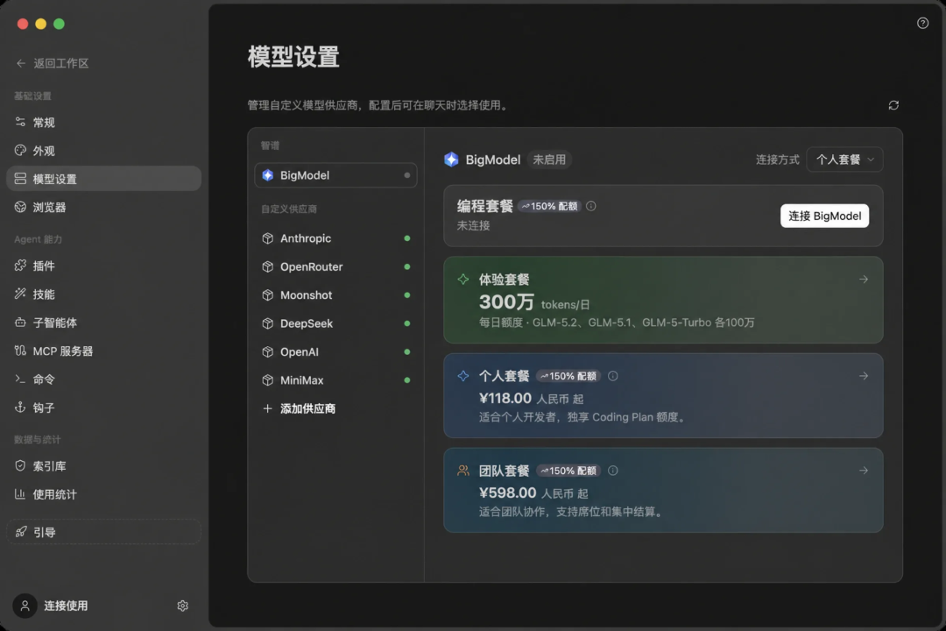
Task: Click the OpenAI cube icon
Action: click(x=268, y=352)
